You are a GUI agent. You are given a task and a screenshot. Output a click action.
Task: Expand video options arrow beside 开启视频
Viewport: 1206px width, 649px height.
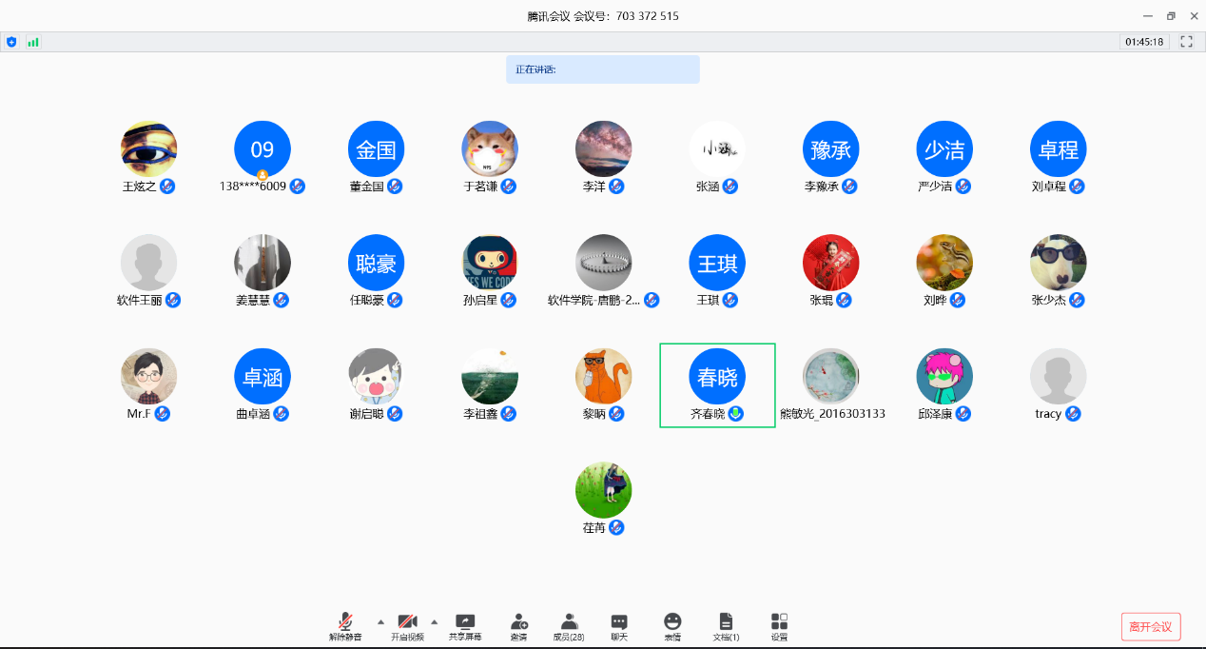(x=435, y=621)
